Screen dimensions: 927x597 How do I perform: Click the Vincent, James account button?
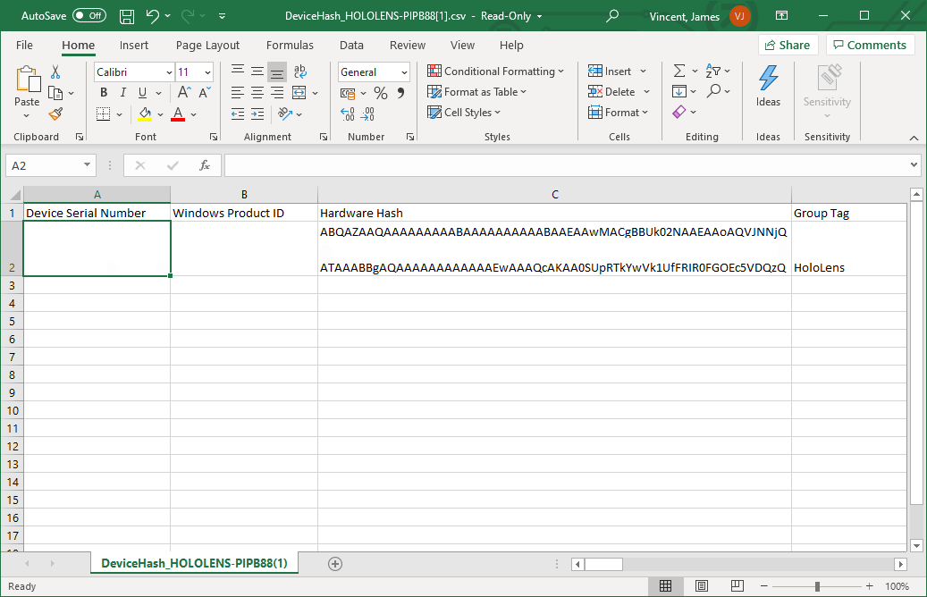(x=699, y=16)
